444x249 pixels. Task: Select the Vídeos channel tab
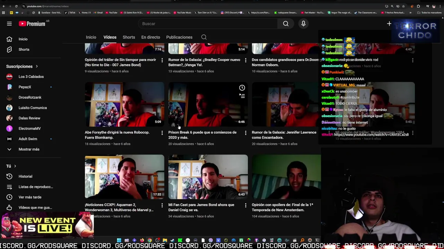110,37
